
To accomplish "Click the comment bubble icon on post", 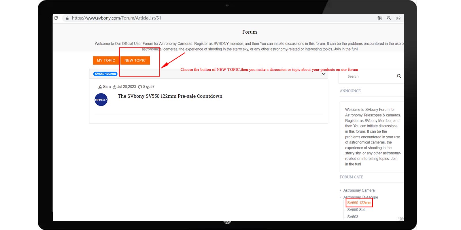I will [x=140, y=87].
